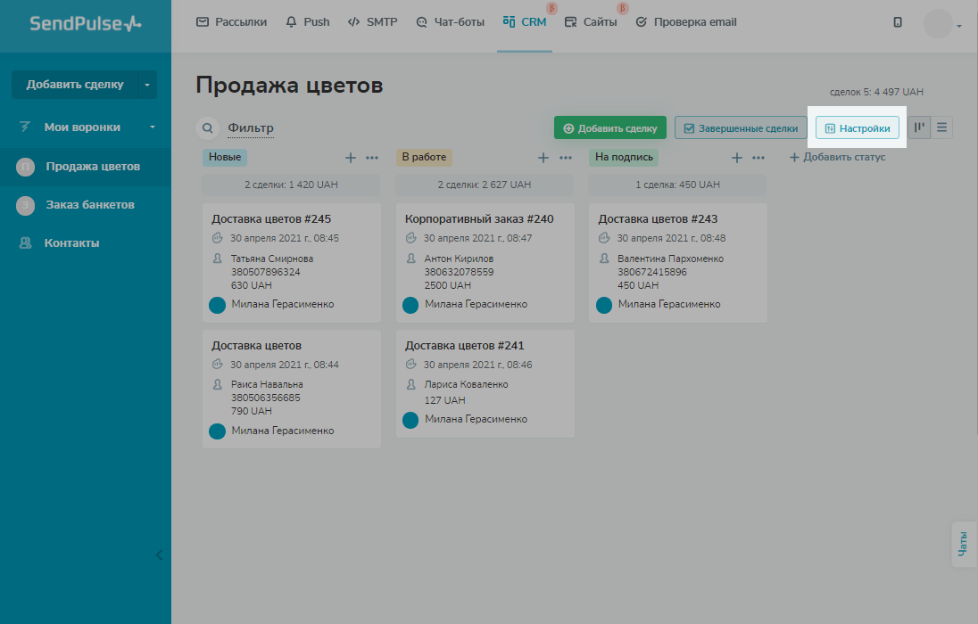Expand the Добавить сделку sidebar dropdown arrow
Viewport: 978px width, 624px height.
146,85
